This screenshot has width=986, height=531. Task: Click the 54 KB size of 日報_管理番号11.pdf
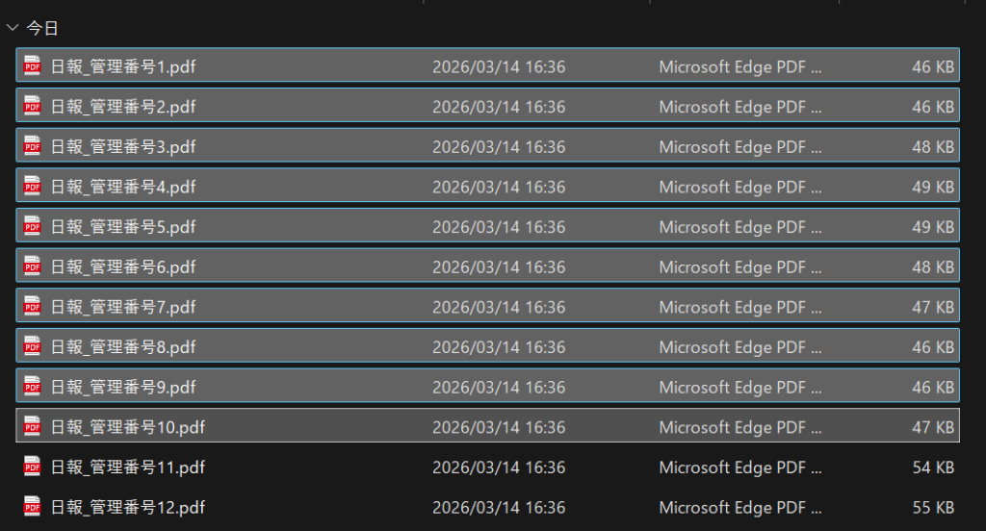(x=933, y=468)
